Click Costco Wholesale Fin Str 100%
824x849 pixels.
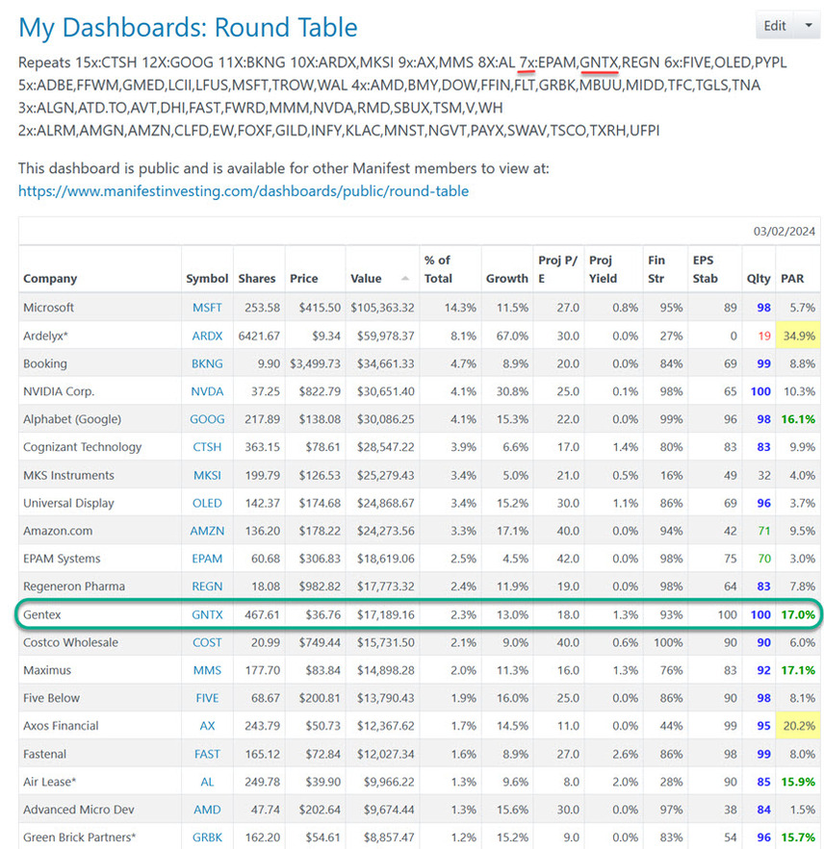(x=668, y=642)
